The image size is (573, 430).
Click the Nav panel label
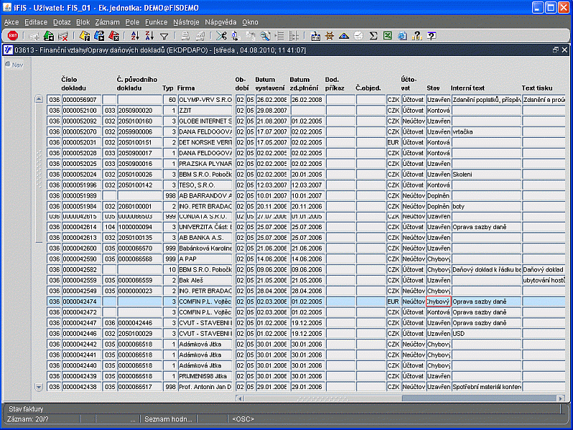click(17, 65)
